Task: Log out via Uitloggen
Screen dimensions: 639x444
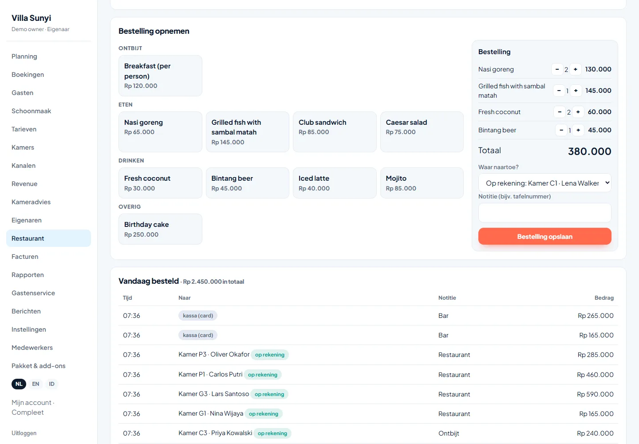Action: tap(24, 433)
